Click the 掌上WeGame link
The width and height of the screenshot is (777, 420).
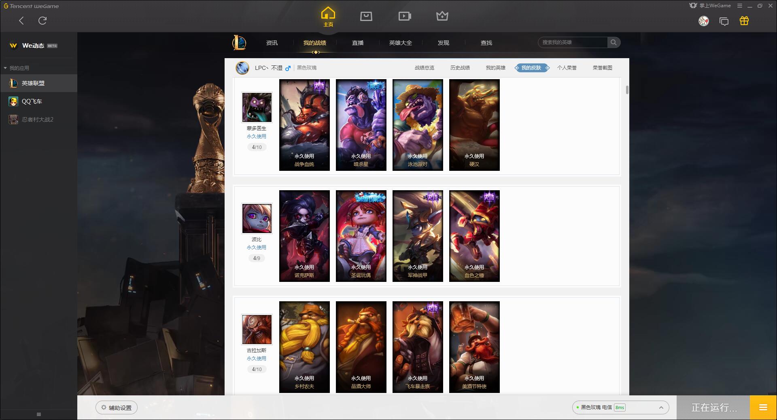coord(710,6)
